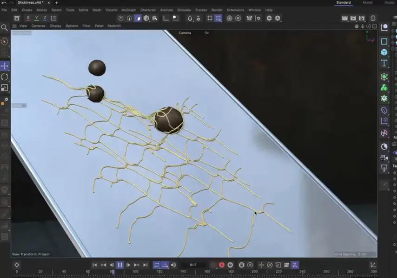
Task: Select the Cube primitive icon on the right
Action: [384, 52]
